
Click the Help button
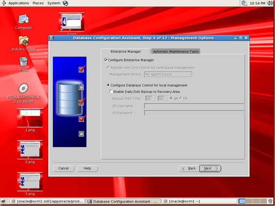(x=87, y=168)
